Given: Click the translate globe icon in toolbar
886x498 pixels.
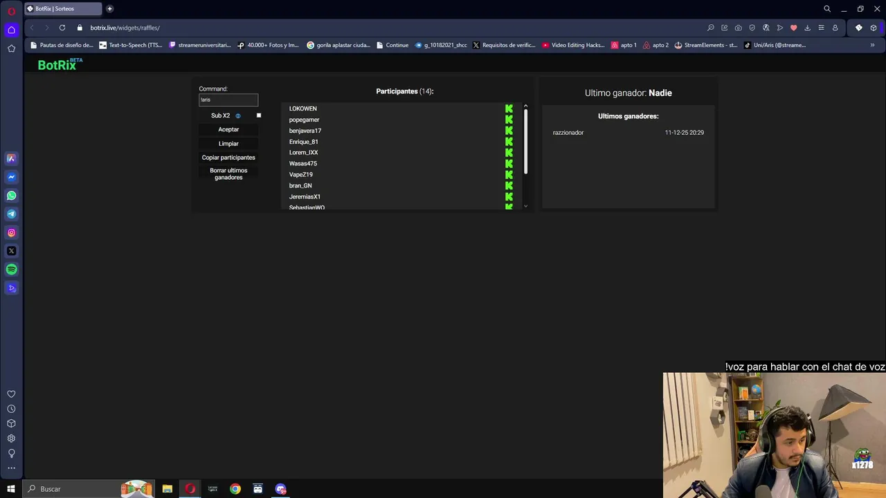Looking at the screenshot, I should point(766,28).
